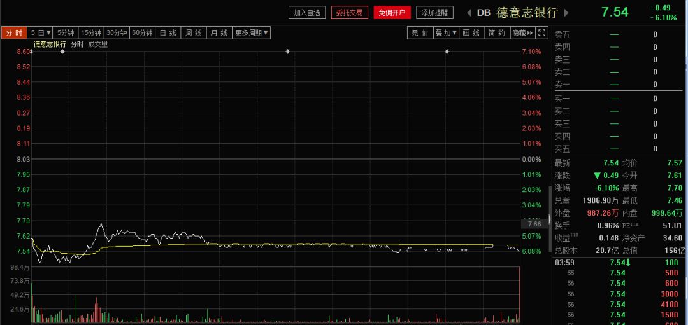Expand hidden tools via 隐藏 button
The width and height of the screenshot is (688, 325).
pos(522,33)
